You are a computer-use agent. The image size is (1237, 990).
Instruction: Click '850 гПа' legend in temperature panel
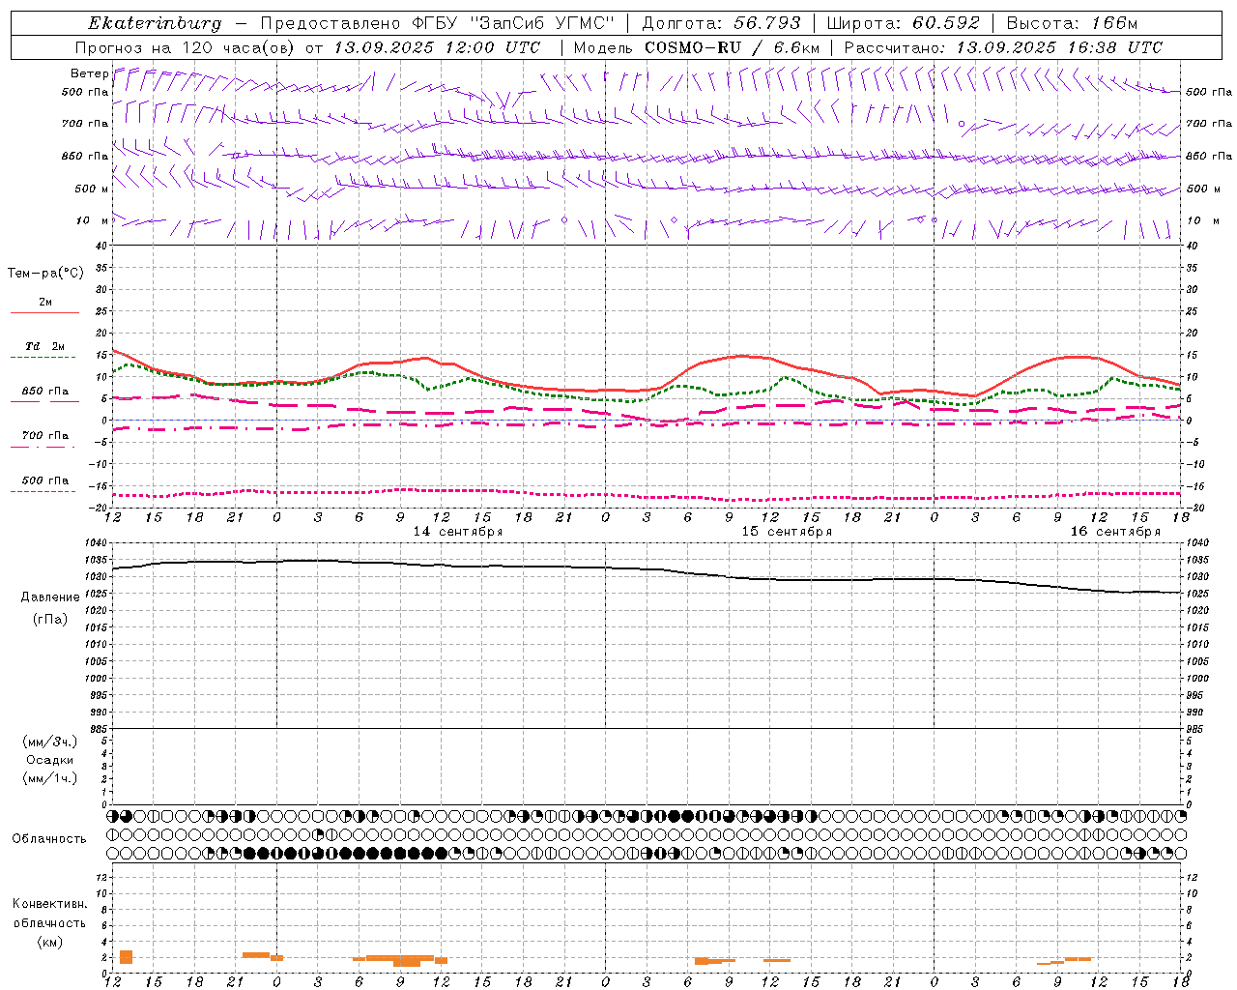[x=45, y=392]
